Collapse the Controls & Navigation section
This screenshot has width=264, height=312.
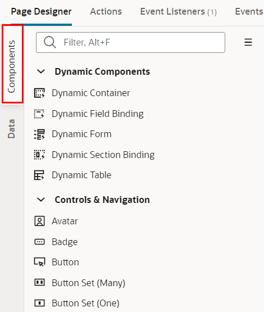tap(41, 200)
